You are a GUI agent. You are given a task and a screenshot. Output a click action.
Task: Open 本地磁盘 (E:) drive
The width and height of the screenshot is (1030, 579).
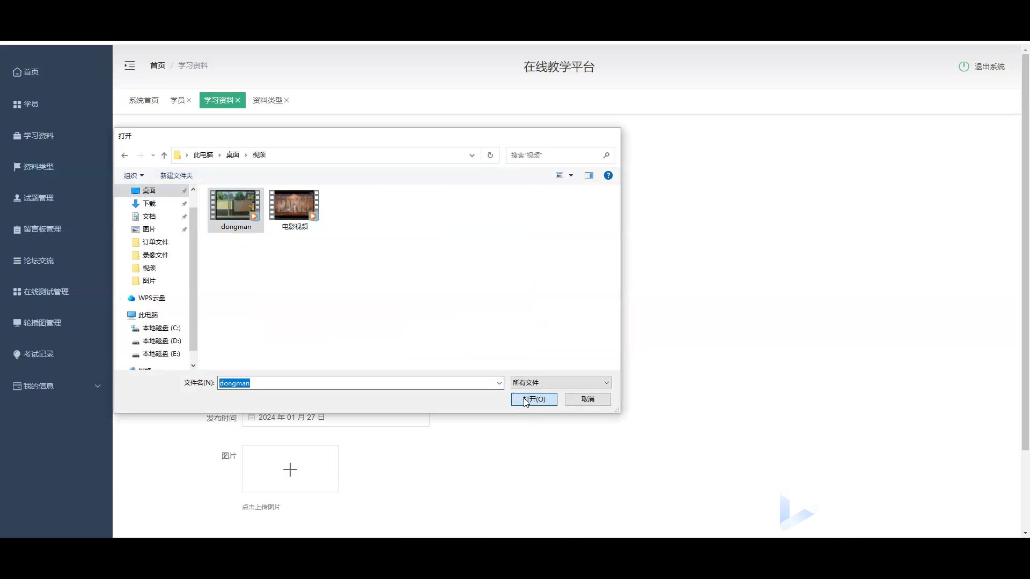(161, 354)
